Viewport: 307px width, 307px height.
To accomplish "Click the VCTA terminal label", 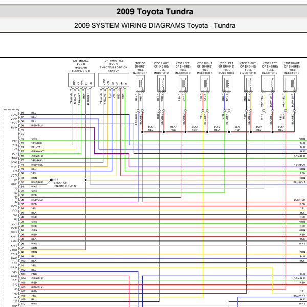I will point(14,176).
